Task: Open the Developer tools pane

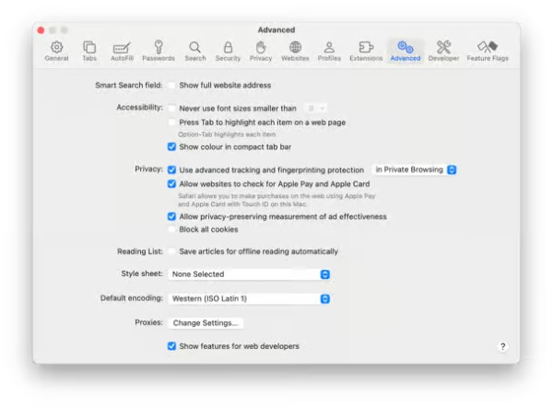Action: point(443,52)
